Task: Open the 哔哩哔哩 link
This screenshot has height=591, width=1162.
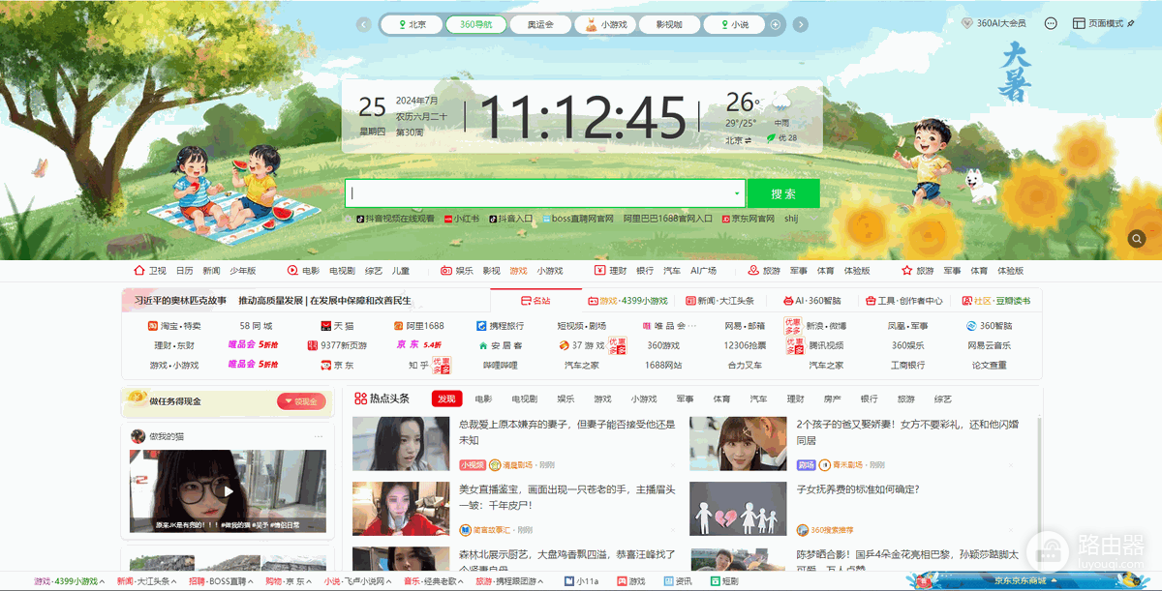Action: tap(501, 365)
